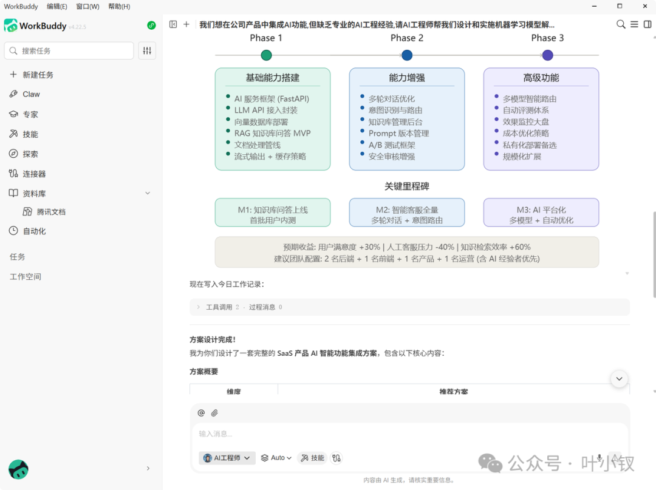Open the 窗口(W) menu

(88, 6)
